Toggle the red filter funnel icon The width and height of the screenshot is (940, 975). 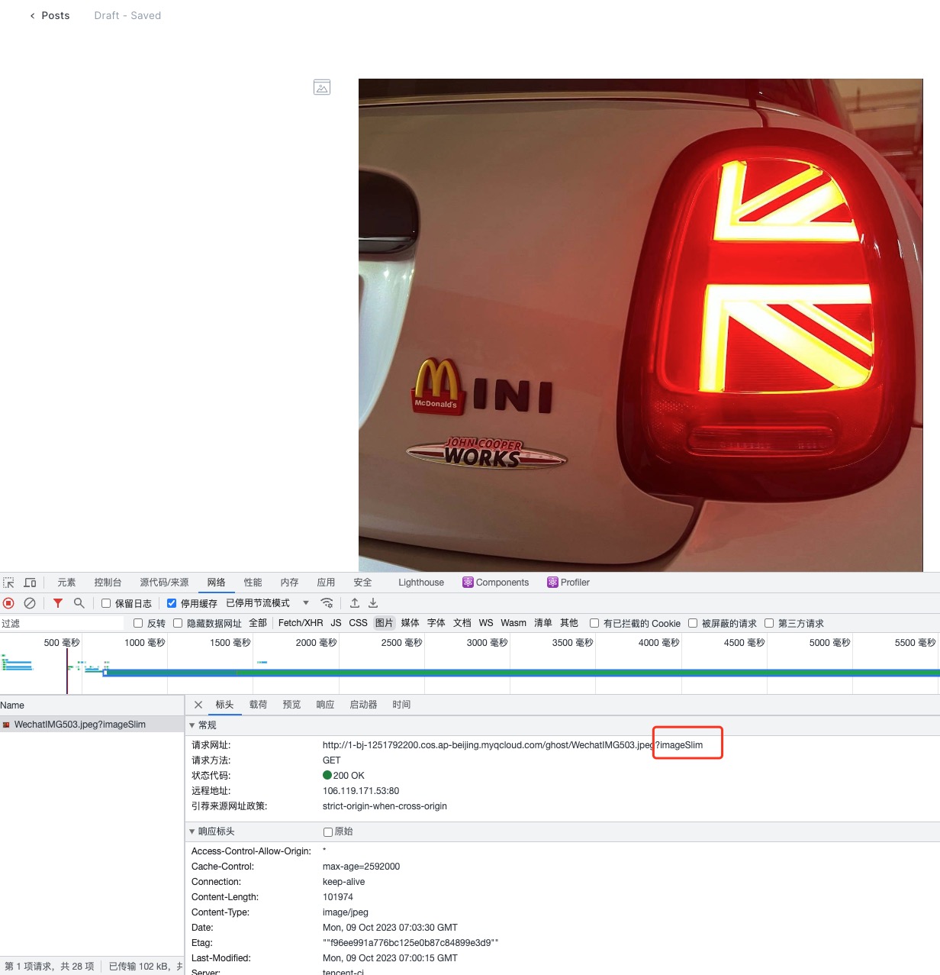[x=58, y=603]
